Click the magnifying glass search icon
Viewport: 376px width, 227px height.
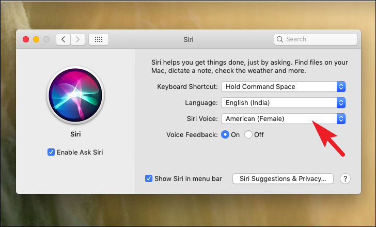[x=279, y=39]
